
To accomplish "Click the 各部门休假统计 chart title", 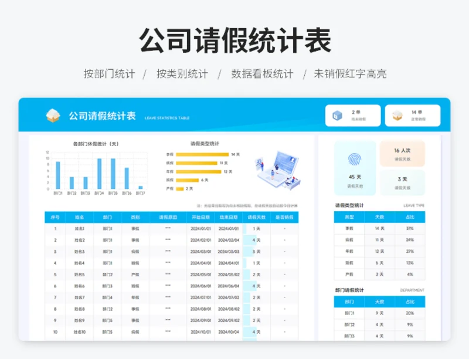I will point(96,144).
